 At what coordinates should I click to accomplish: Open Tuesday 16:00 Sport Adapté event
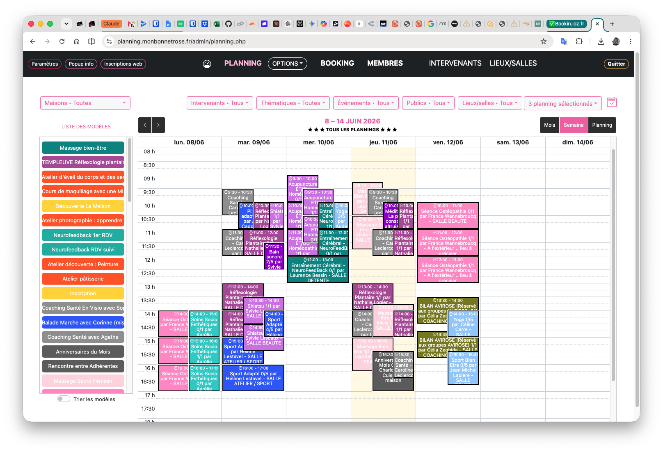pos(253,378)
